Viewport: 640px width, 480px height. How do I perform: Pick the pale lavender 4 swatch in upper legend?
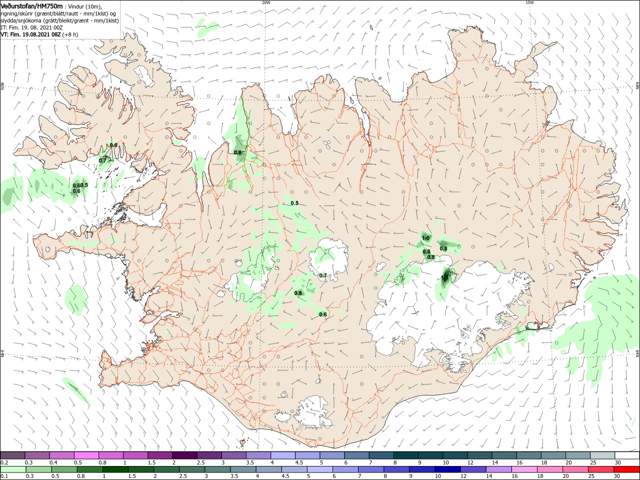click(x=283, y=455)
